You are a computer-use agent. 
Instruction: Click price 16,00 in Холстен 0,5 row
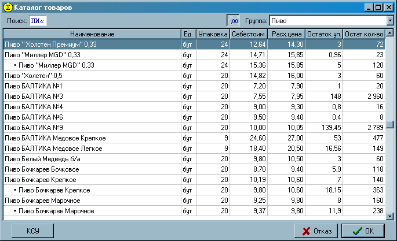click(x=295, y=76)
